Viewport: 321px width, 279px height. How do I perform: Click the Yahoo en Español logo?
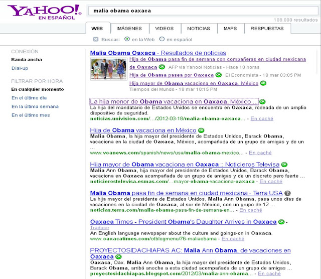(x=45, y=12)
